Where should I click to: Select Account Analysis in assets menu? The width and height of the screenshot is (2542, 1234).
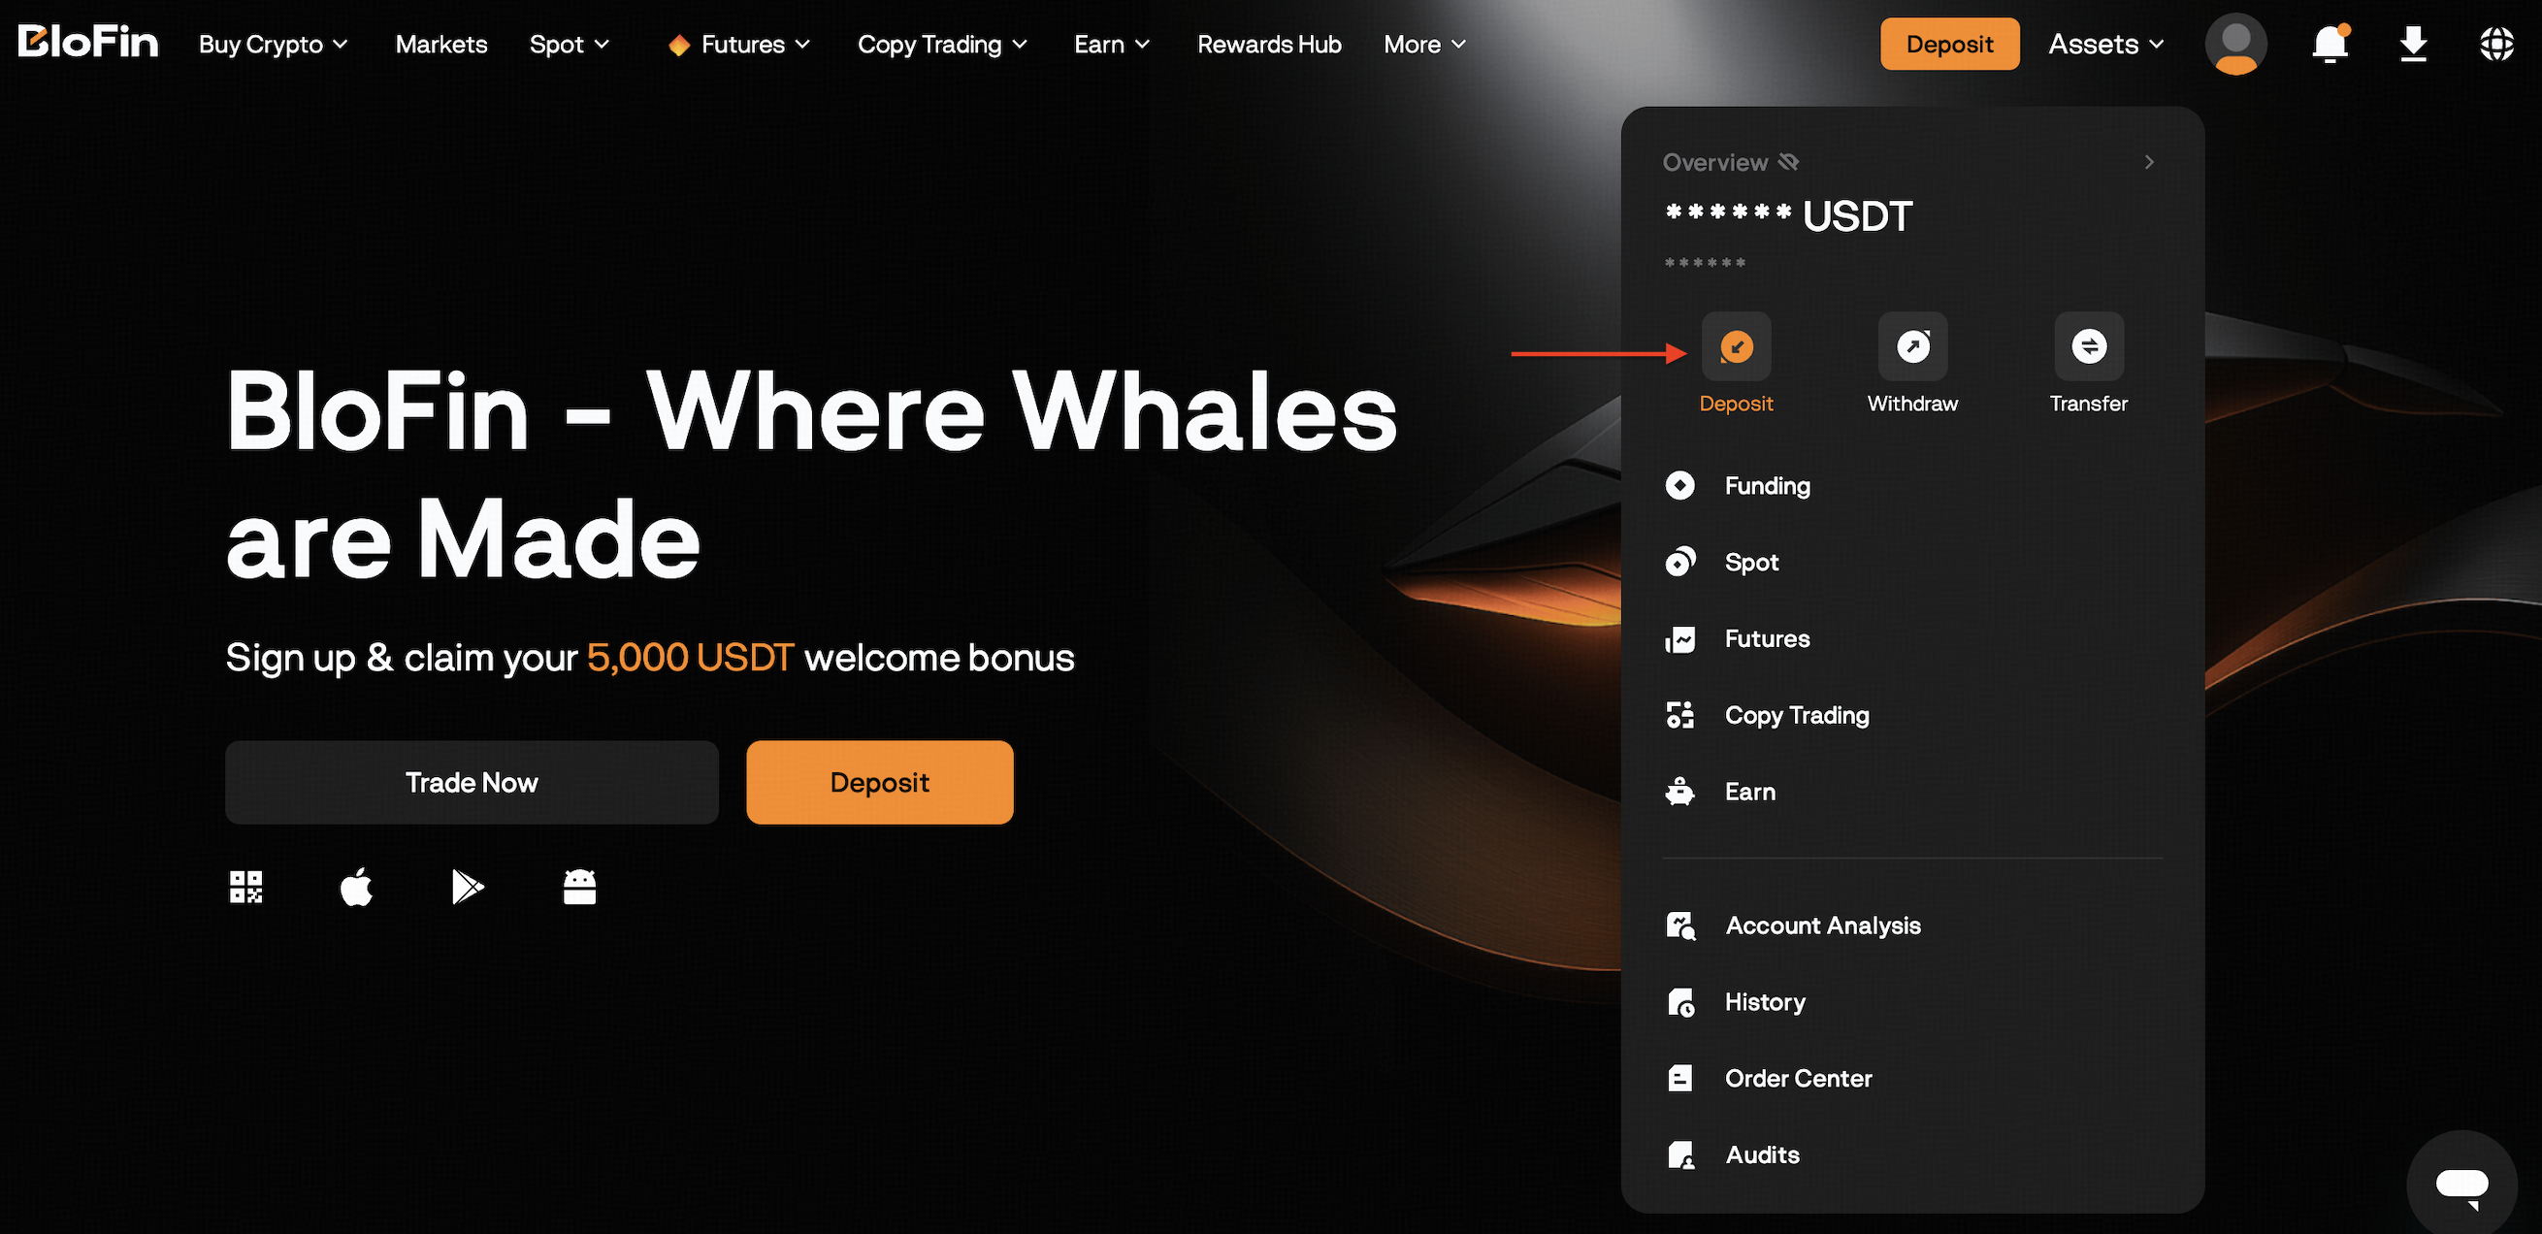point(1823,925)
